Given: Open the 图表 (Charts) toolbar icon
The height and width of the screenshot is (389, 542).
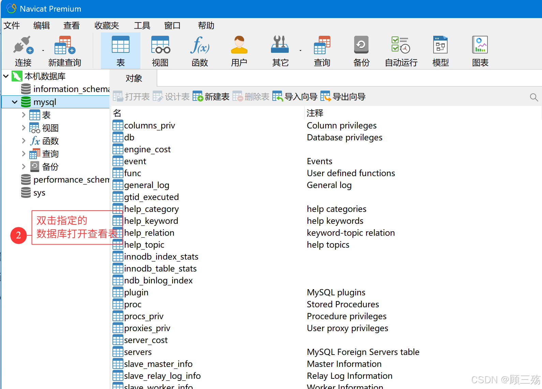Looking at the screenshot, I should coord(480,45).
